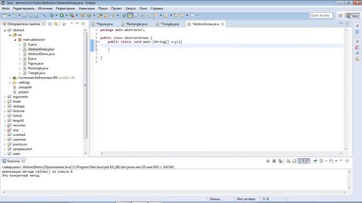This screenshot has height=203, width=362.
Task: Click the editor horizontal scrollbar right arrow
Action: point(342,153)
